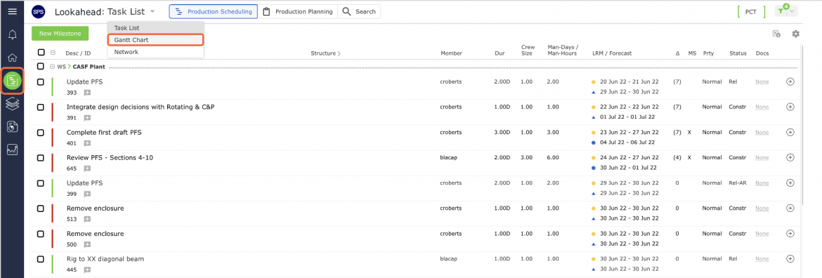Click plus circle for Review PFS Sections 4-10
This screenshot has width=822, height=278.
(x=790, y=157)
